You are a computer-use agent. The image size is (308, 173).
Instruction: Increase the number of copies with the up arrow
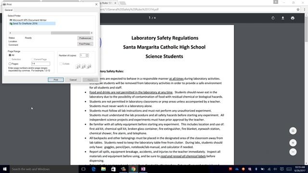point(87,54)
